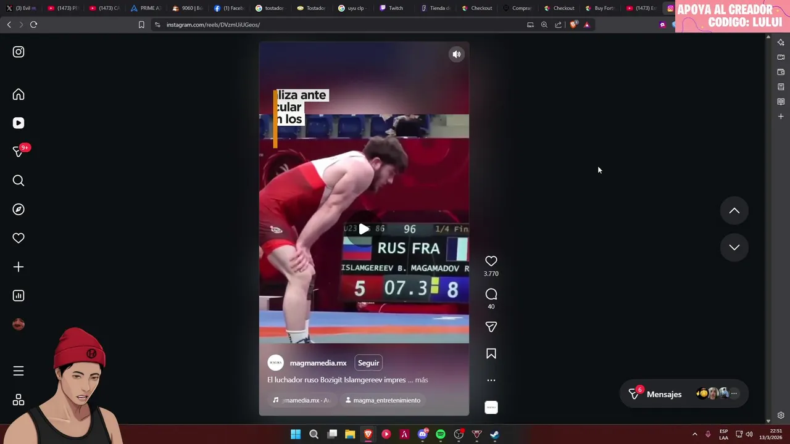Toggle reel sound with speaker icon

point(457,54)
